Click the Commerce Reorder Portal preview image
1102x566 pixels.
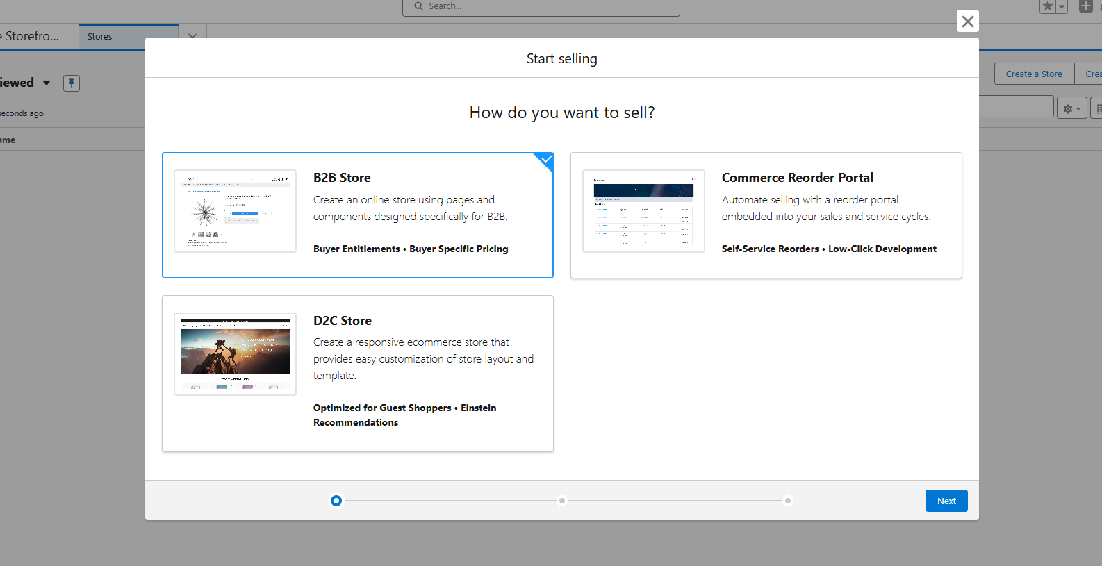(x=643, y=211)
